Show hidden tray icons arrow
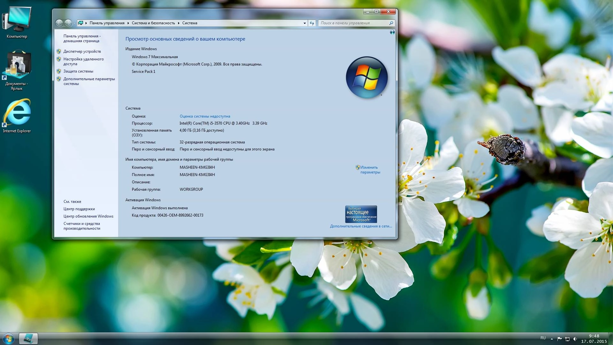Viewport: 613px width, 345px height. click(552, 339)
